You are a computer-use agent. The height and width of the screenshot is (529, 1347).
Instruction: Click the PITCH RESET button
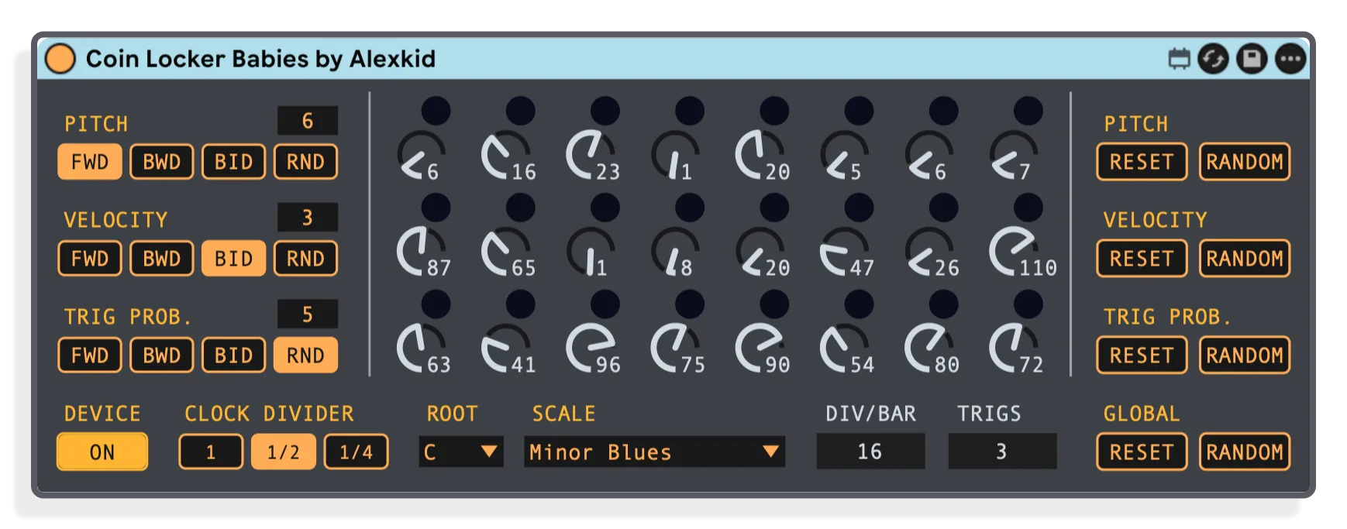[1142, 162]
